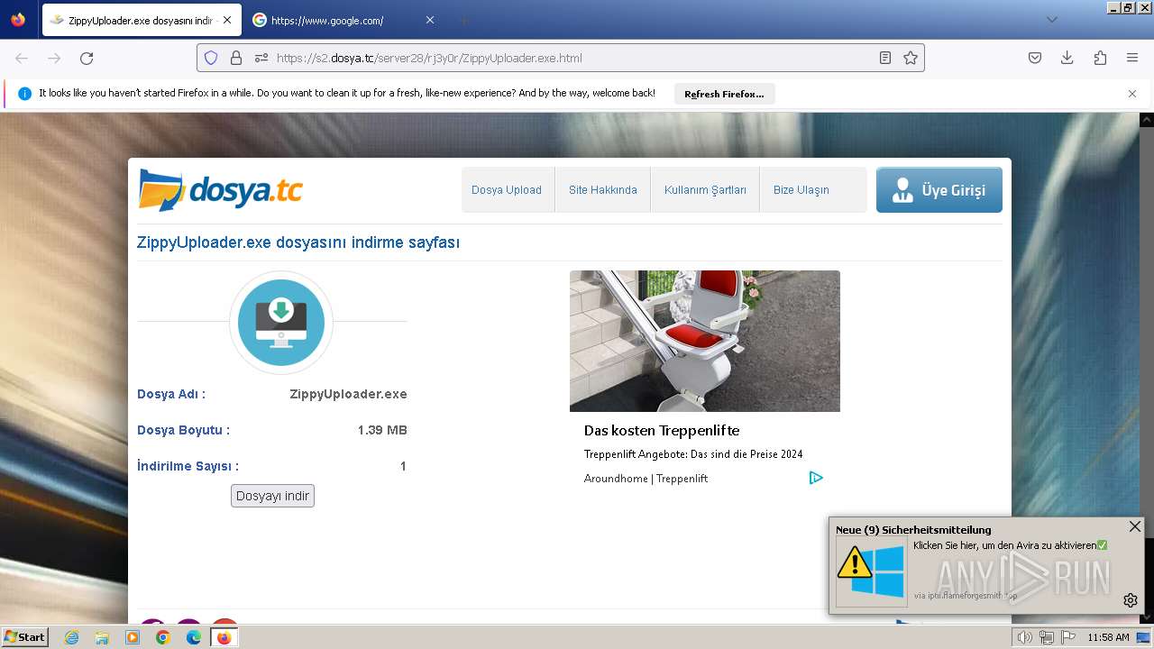Open the Dosya Upload menu item
The width and height of the screenshot is (1154, 649).
coord(507,190)
